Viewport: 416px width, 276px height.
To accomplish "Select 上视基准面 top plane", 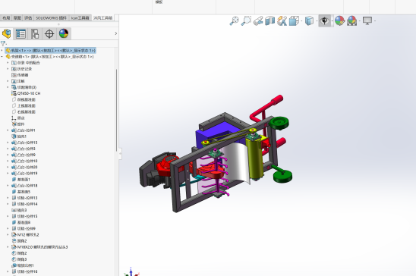I will click(x=27, y=105).
